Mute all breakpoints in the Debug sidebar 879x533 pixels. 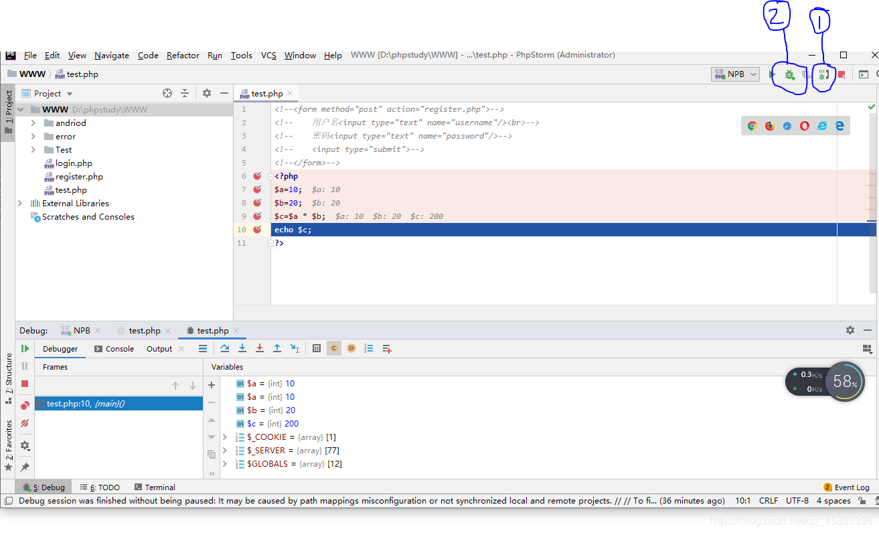25,423
